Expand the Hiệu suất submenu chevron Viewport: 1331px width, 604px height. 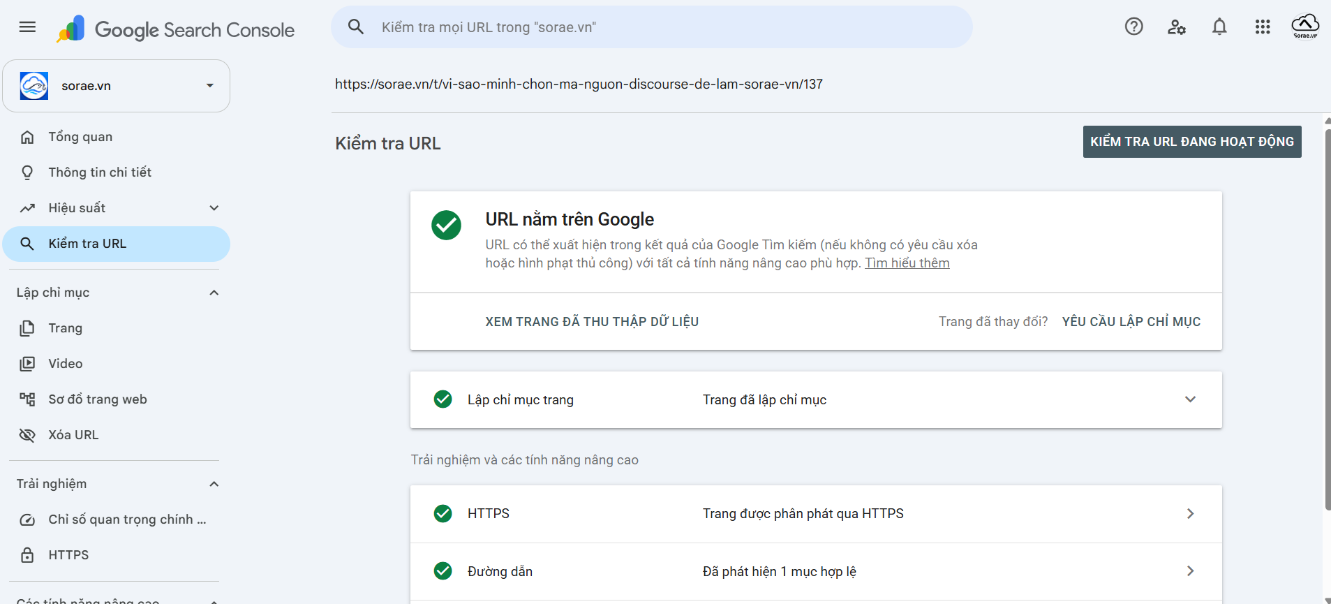pyautogui.click(x=214, y=208)
